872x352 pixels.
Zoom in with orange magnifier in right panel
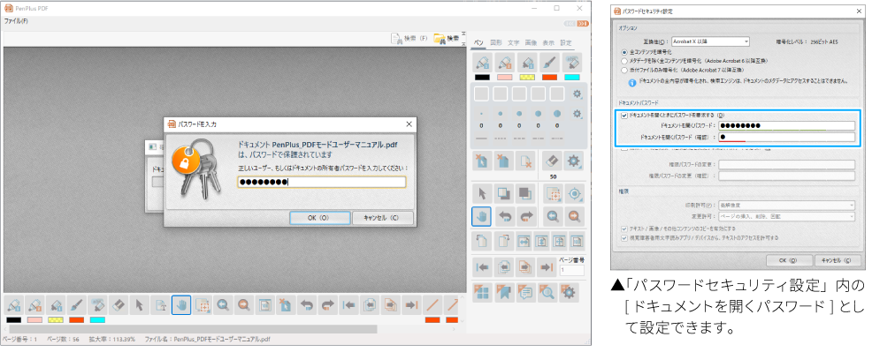[574, 216]
